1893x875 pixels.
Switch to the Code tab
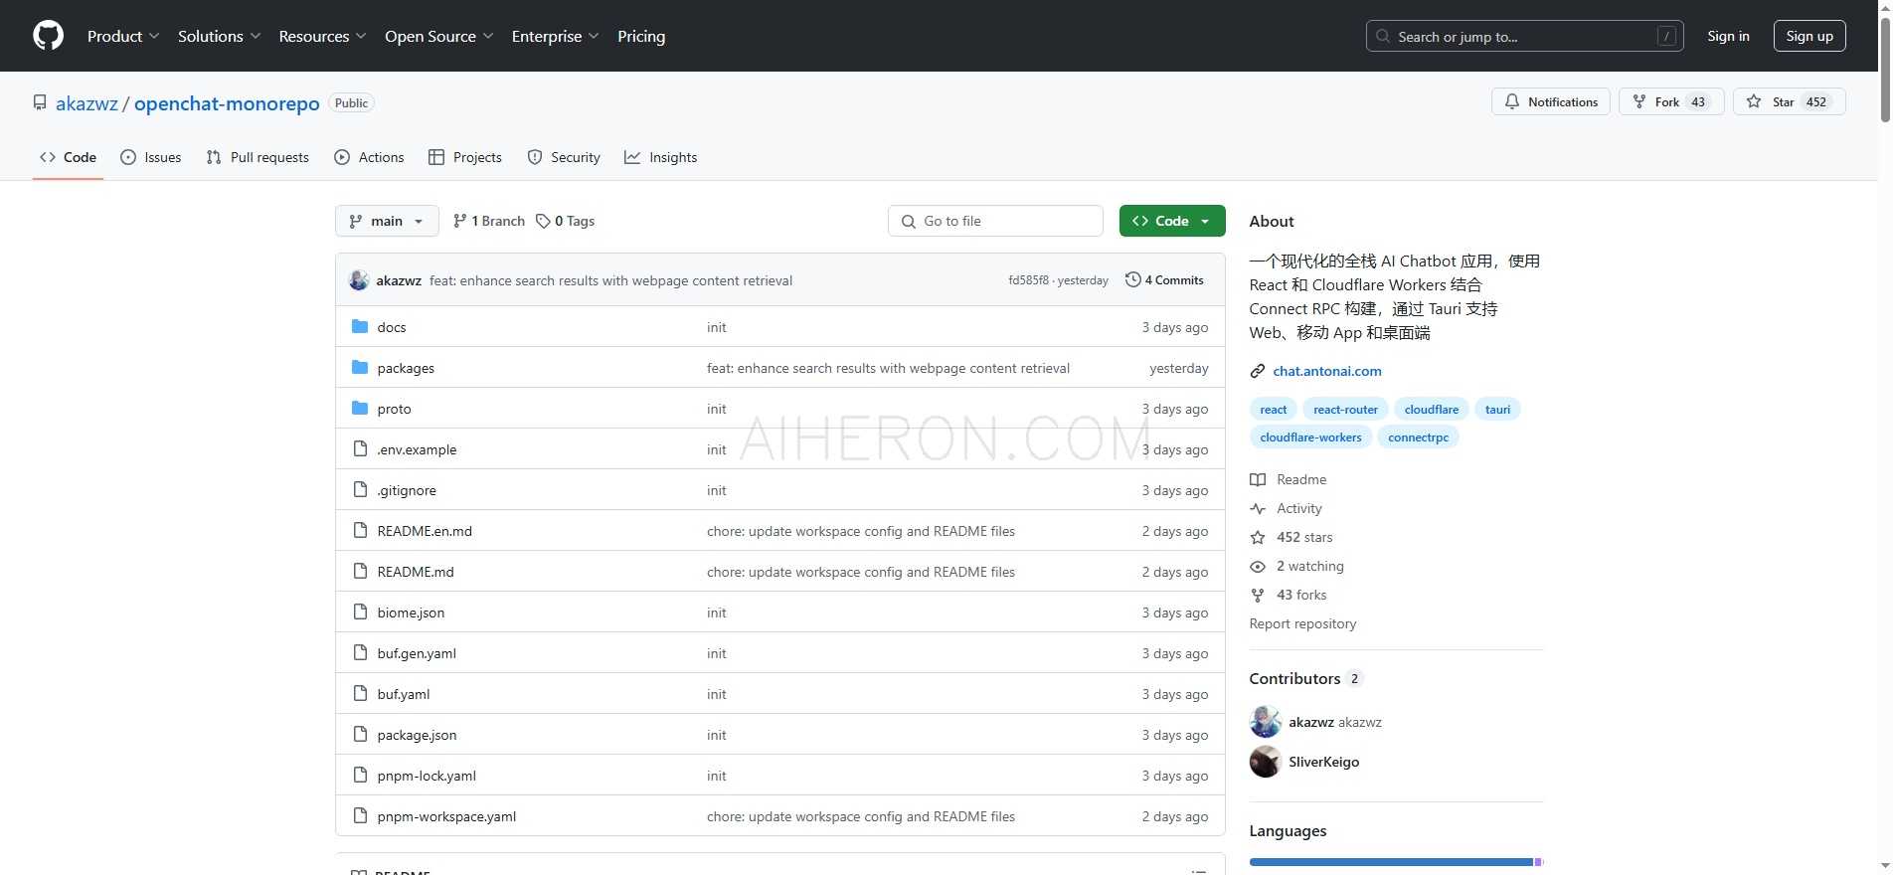[68, 157]
